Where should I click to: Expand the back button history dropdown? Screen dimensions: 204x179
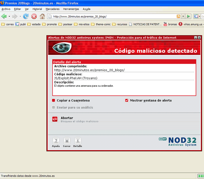(x=9, y=16)
